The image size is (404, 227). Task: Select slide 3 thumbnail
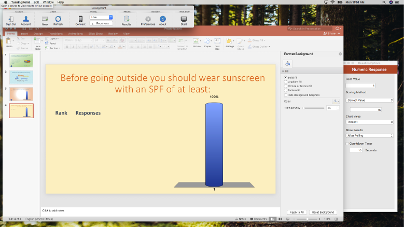21,94
